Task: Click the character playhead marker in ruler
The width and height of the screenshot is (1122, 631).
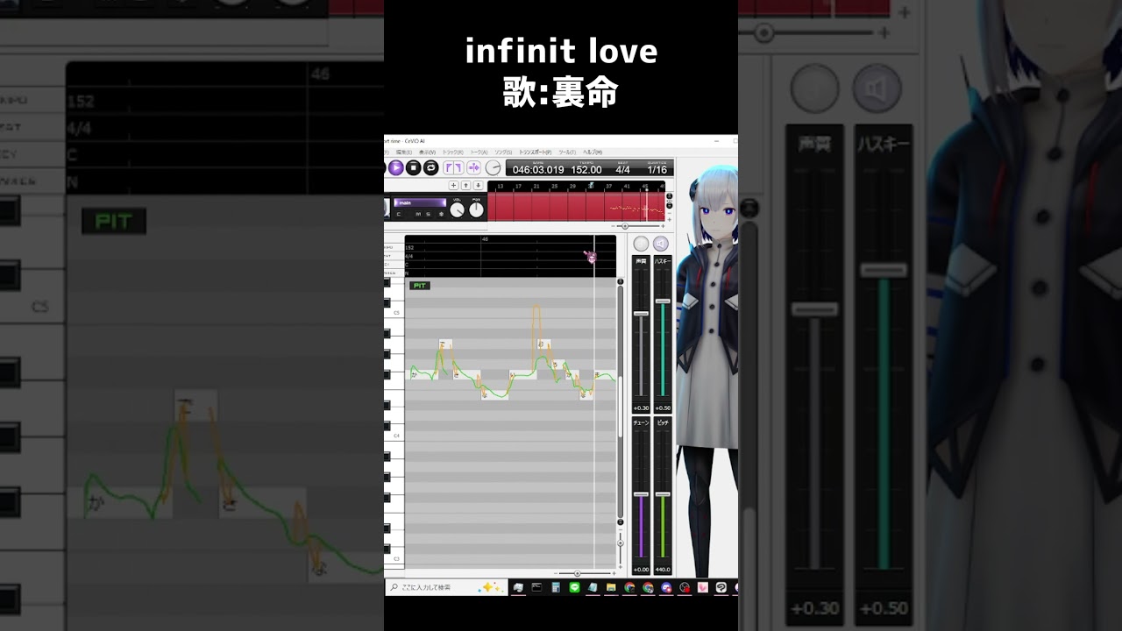Action: [x=591, y=257]
